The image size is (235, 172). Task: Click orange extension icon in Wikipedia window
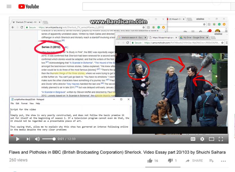tap(163, 27)
